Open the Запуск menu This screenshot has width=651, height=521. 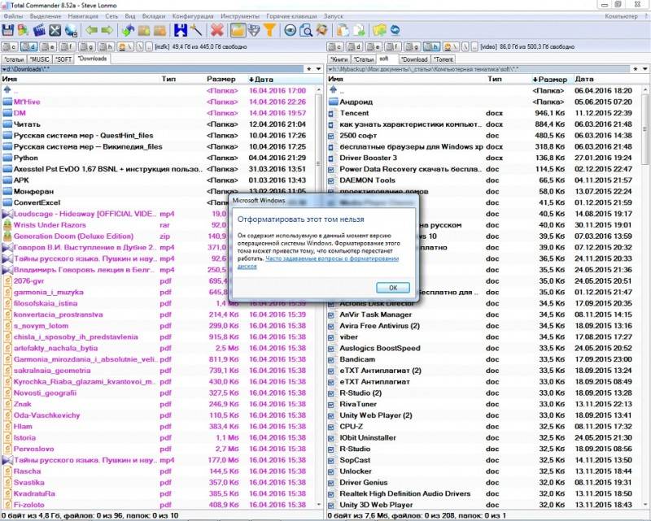tap(334, 16)
